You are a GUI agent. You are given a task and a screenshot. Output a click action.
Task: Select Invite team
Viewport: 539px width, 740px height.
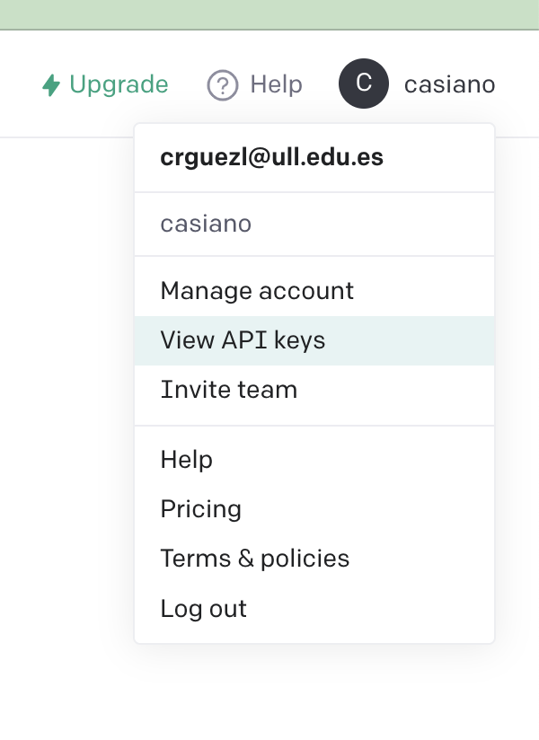coord(314,390)
